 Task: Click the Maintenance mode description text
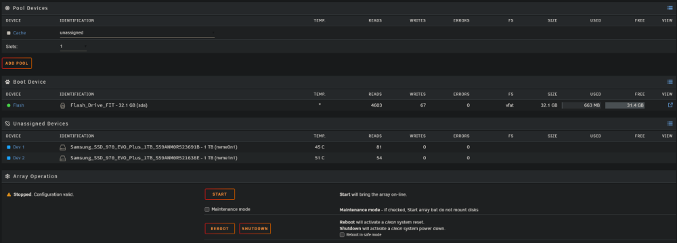tap(409, 210)
